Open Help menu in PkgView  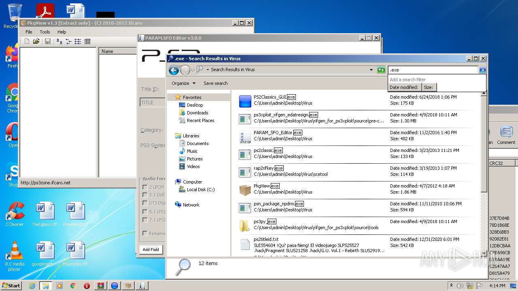click(62, 32)
